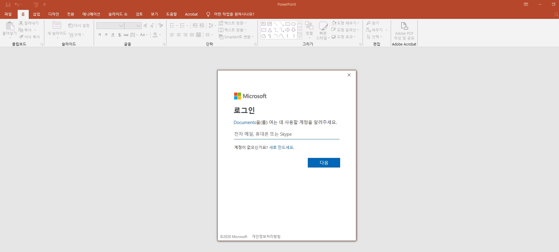Toggle text shadow (S) formatting
The width and height of the screenshot is (559, 252).
pos(119,35)
